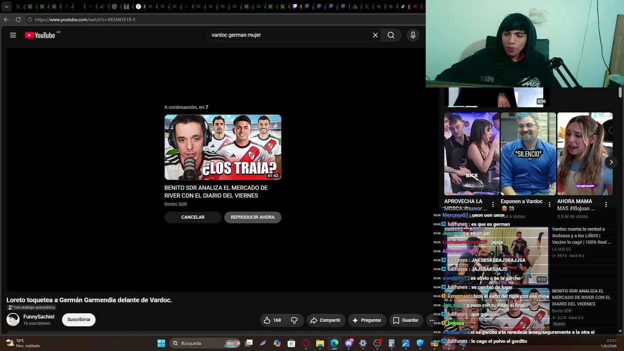Image resolution: width=624 pixels, height=351 pixels.
Task: Open the recommended thumbnail with 9:53 duration
Action: click(498, 255)
